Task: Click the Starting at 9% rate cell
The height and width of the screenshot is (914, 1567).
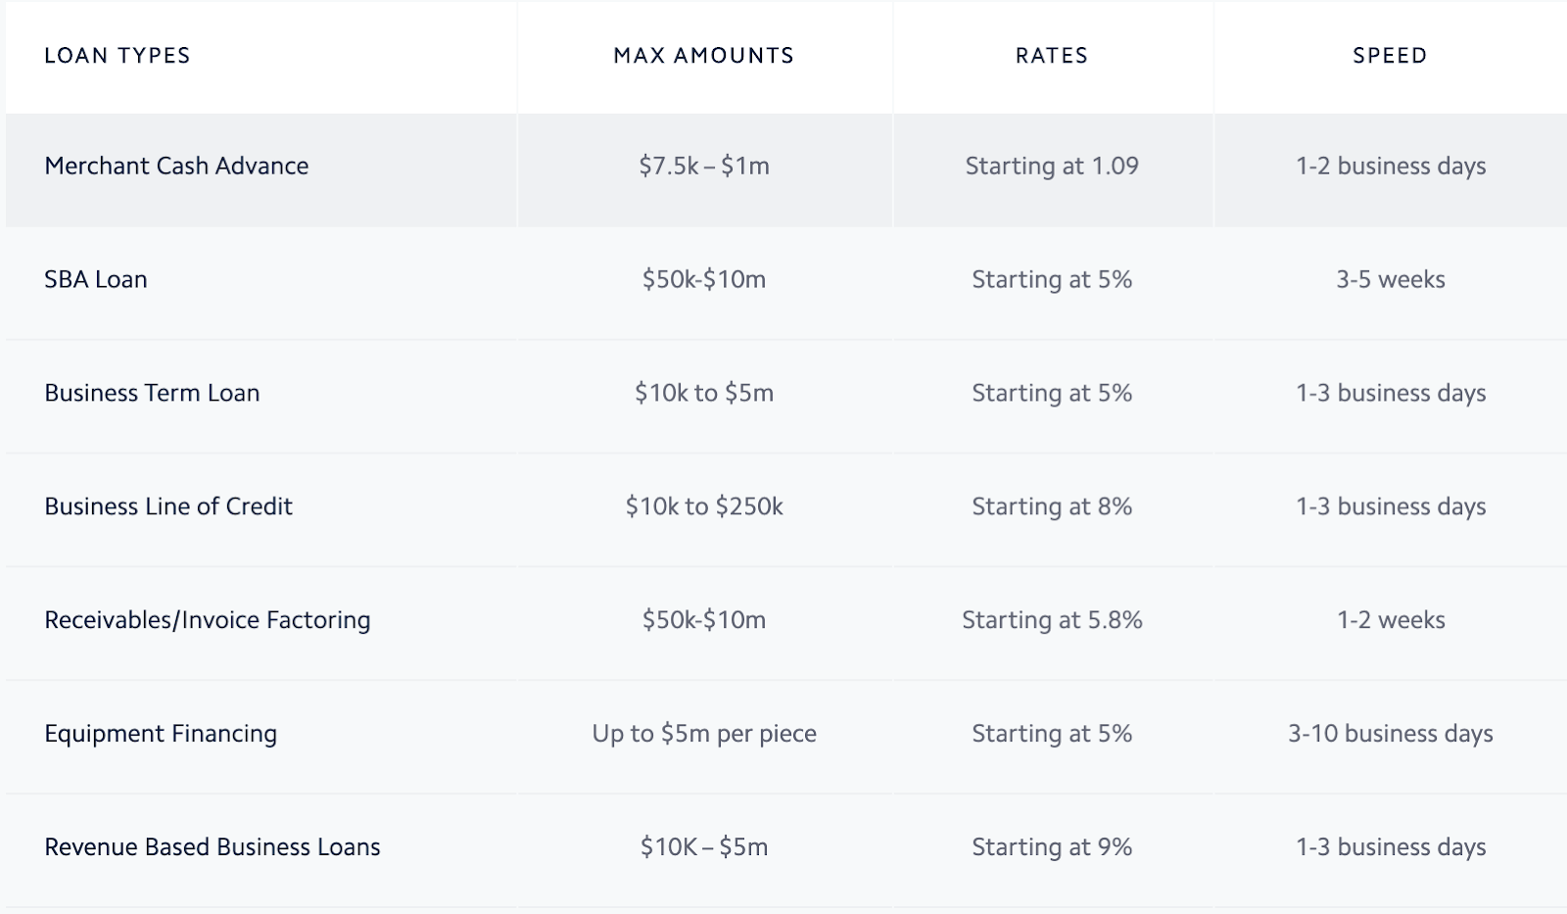Action: [1052, 847]
